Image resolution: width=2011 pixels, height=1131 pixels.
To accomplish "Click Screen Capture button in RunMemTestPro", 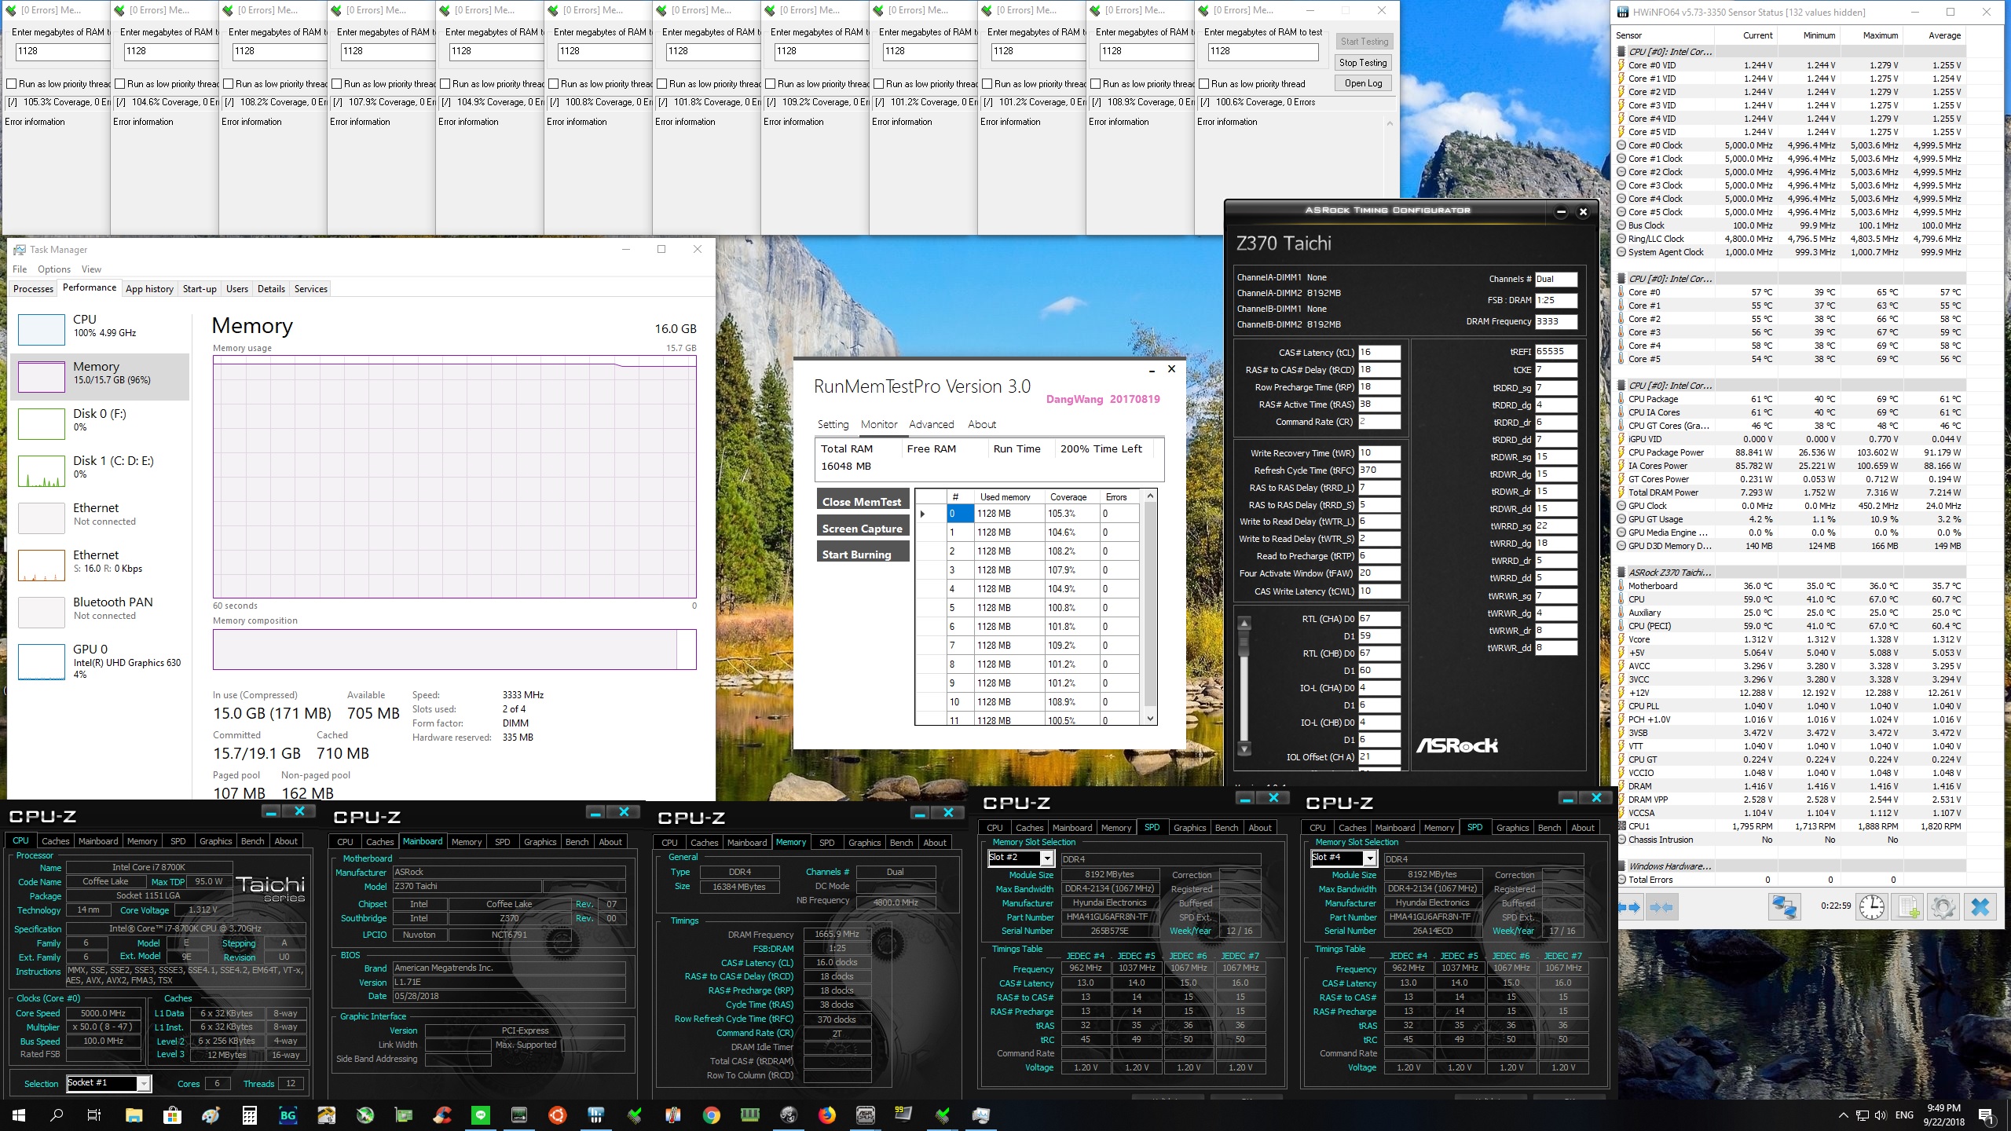I will pos(863,528).
